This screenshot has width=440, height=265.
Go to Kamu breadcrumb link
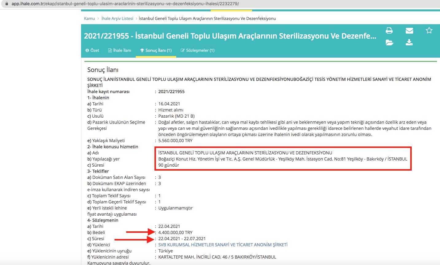[x=89, y=18]
